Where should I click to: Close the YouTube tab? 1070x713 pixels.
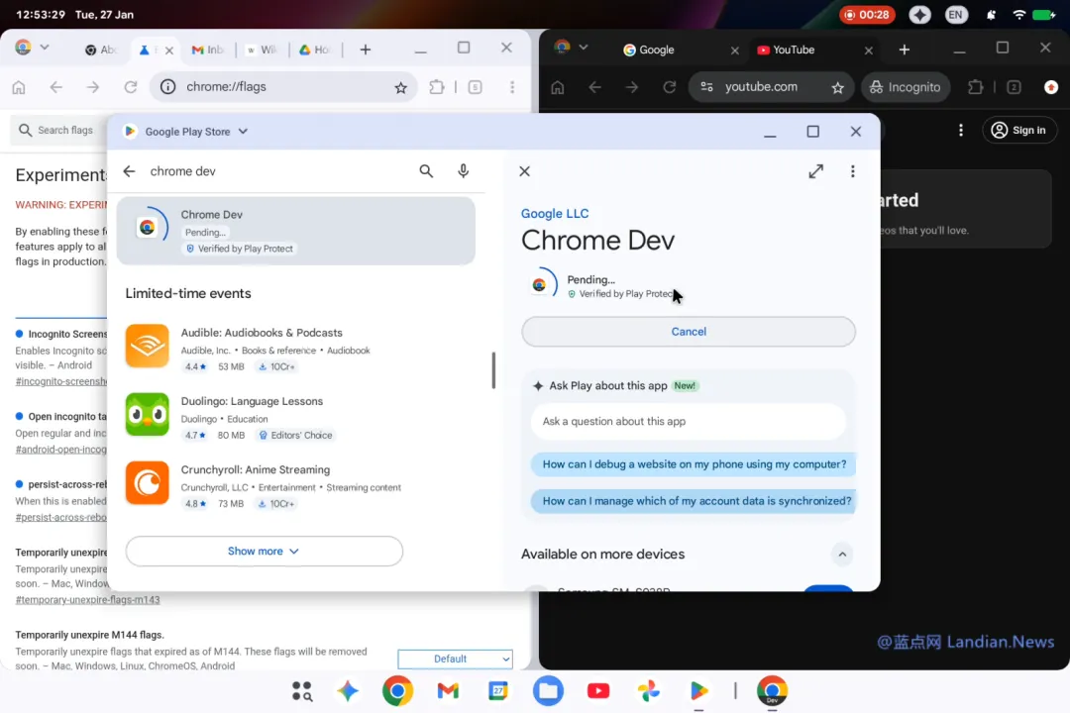tap(868, 51)
